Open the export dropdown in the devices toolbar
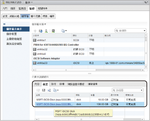 [x=56, y=90]
